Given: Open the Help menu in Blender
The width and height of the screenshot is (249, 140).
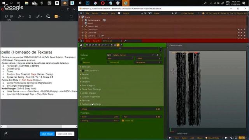Looking at the screenshot, I should click(113, 13).
